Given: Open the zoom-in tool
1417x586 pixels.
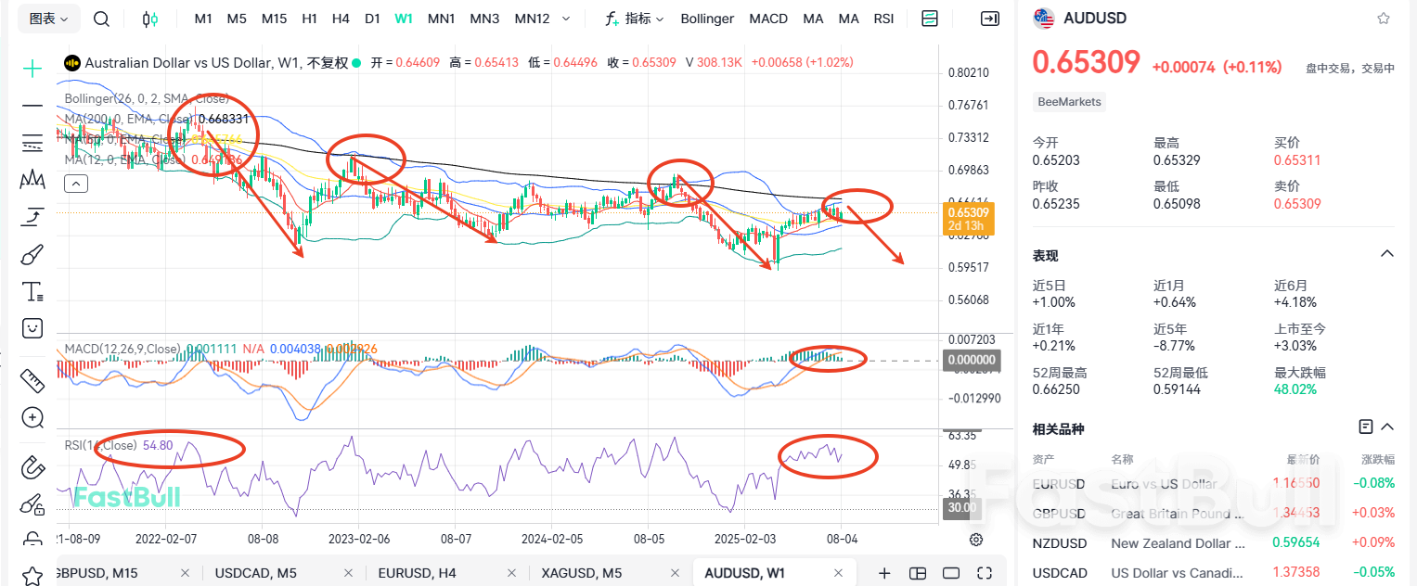Looking at the screenshot, I should coord(32,417).
